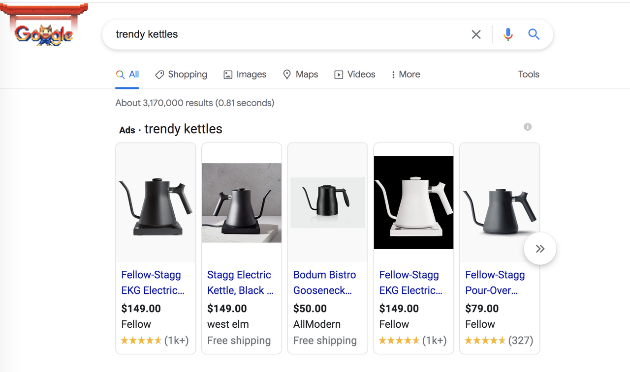Click the white Fellow-Stagg kettle image
The width and height of the screenshot is (630, 372).
[413, 202]
